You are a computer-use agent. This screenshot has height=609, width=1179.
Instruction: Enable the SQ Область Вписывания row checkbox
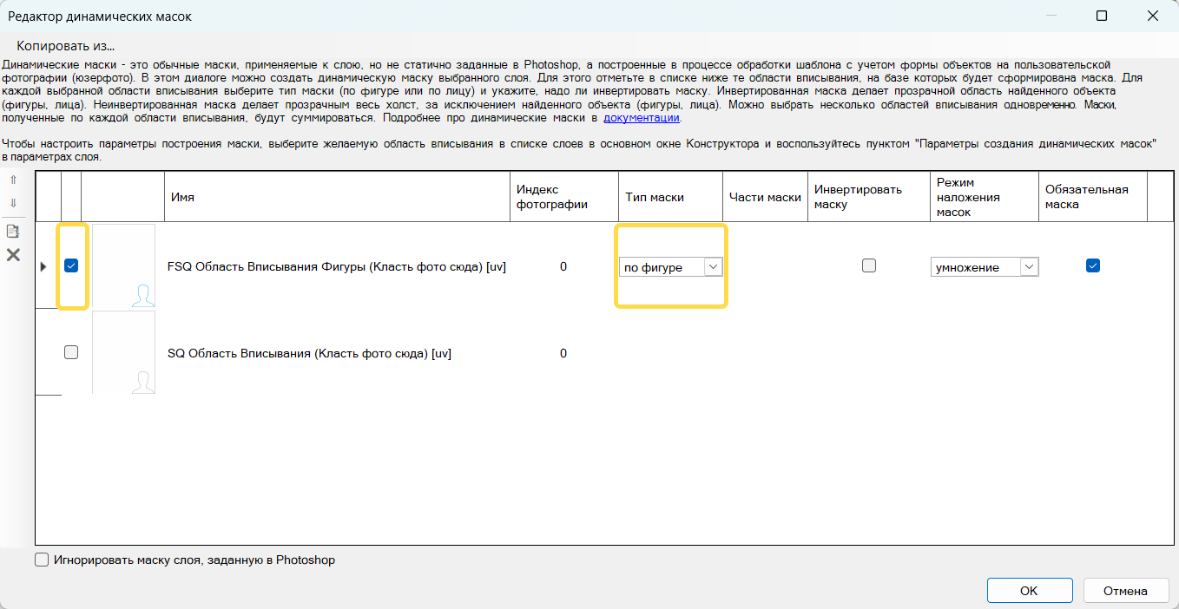(x=71, y=352)
